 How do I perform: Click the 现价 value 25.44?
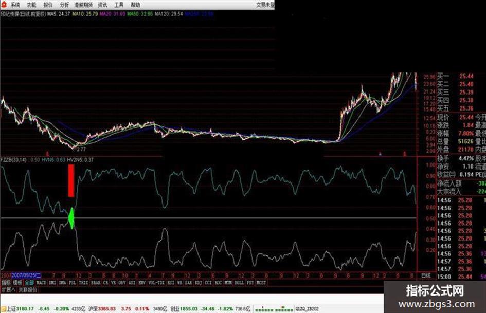tap(466, 117)
